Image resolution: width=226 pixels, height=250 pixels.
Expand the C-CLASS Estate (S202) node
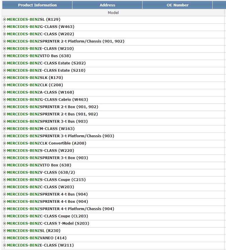[x=4, y=63]
